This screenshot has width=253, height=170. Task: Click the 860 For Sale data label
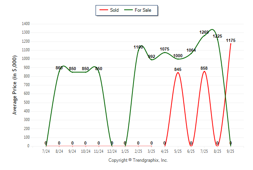coord(59,68)
